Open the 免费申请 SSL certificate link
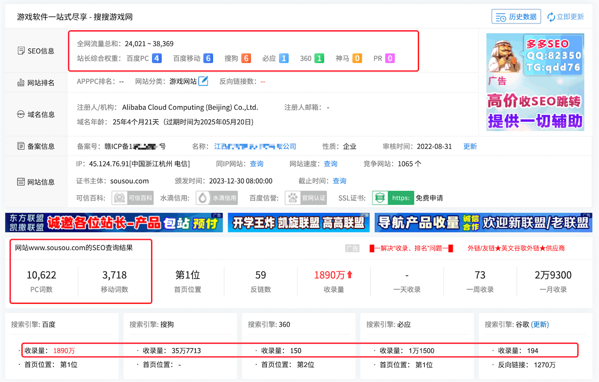 coord(429,198)
